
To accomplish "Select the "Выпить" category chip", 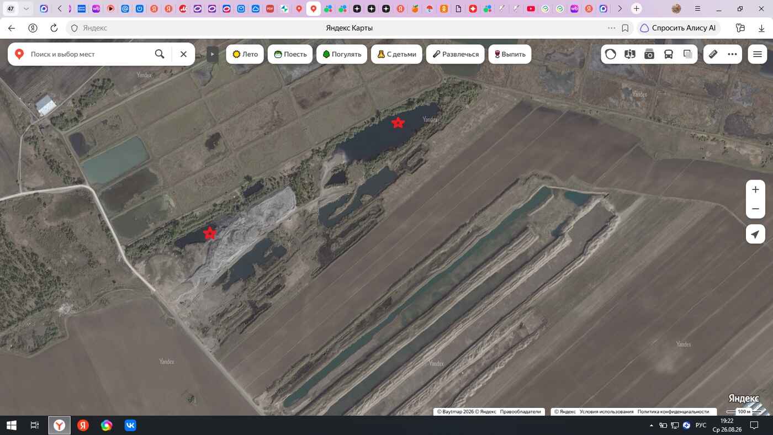I will (510, 54).
